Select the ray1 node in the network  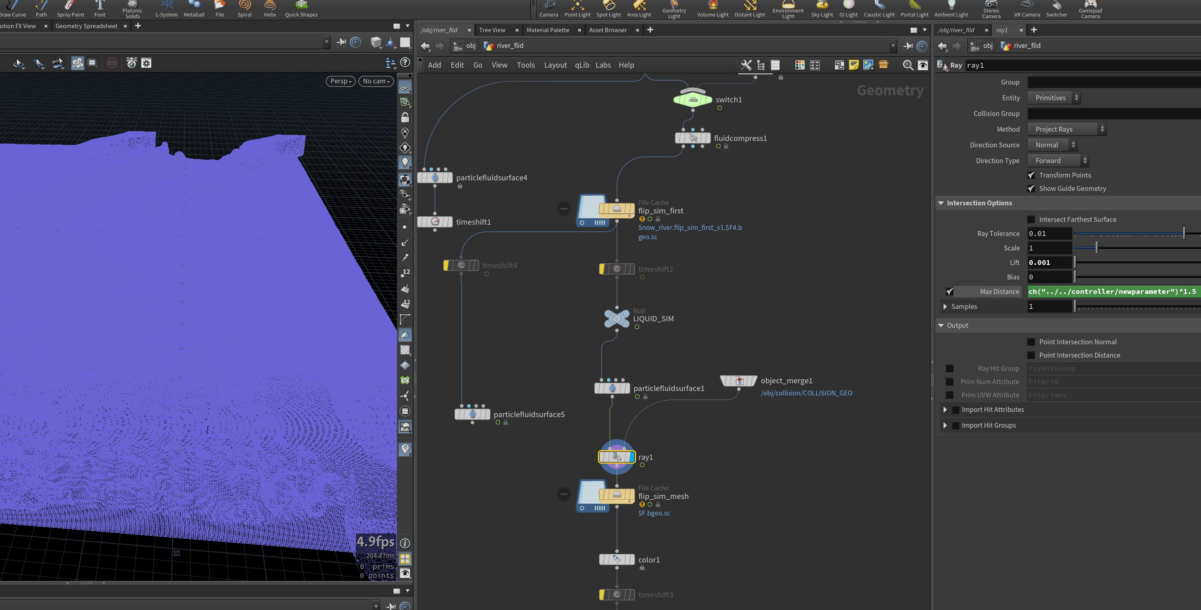pyautogui.click(x=616, y=457)
